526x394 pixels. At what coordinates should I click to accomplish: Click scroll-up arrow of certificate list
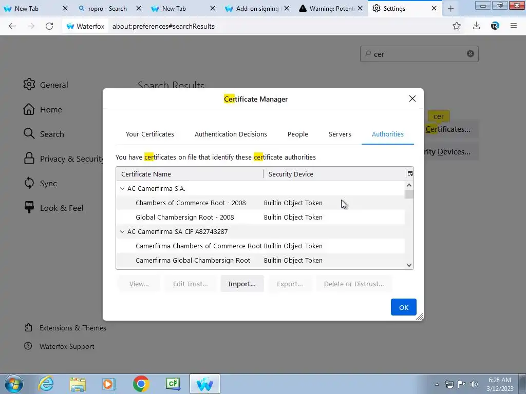[409, 185]
